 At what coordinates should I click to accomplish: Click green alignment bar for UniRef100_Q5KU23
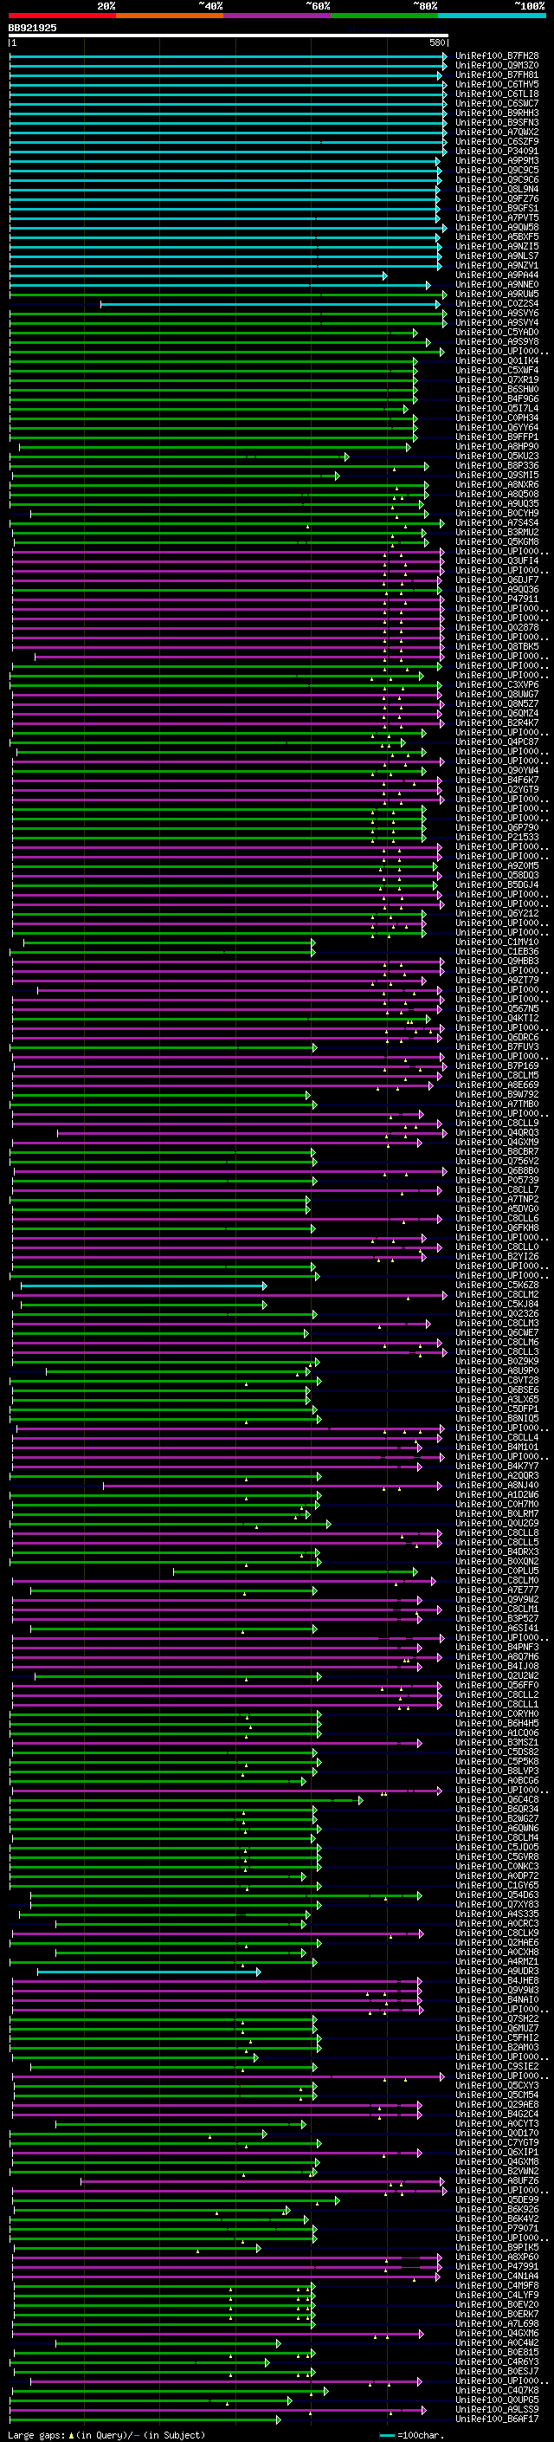(180, 456)
